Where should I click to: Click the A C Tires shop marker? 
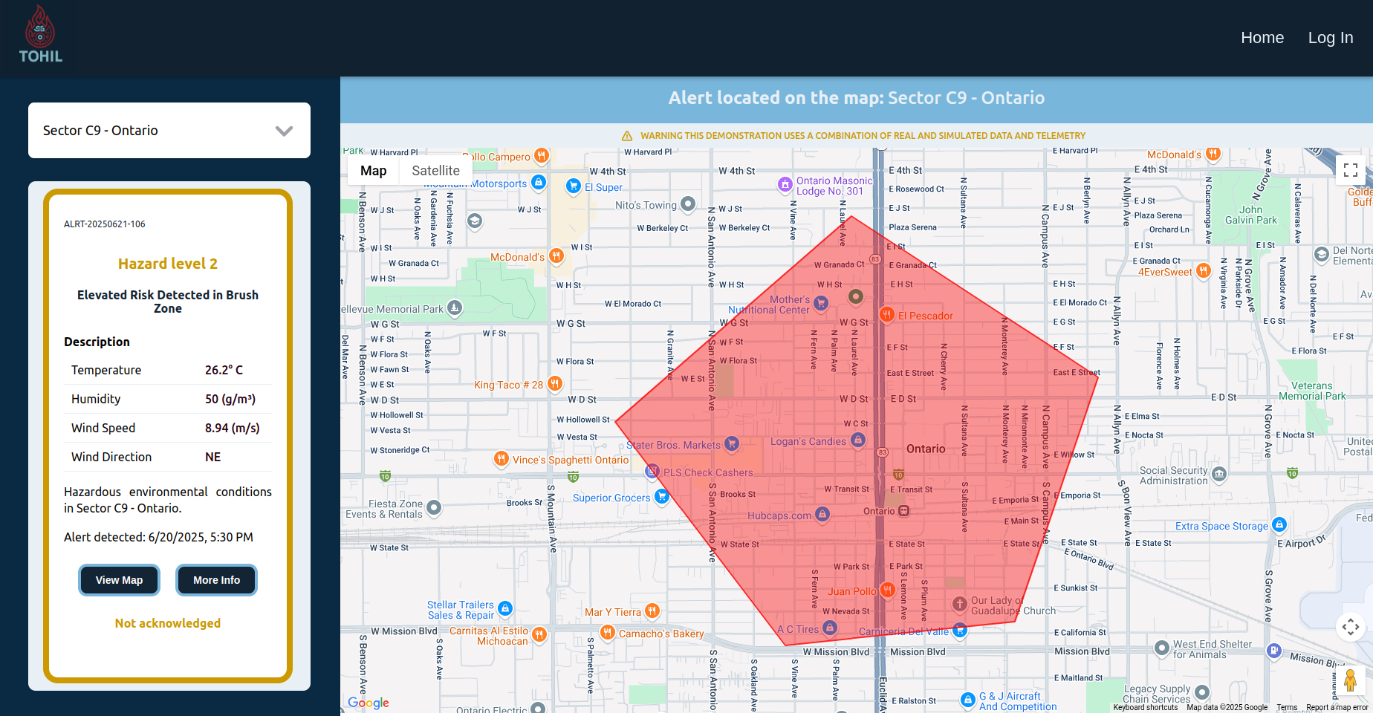pyautogui.click(x=830, y=628)
